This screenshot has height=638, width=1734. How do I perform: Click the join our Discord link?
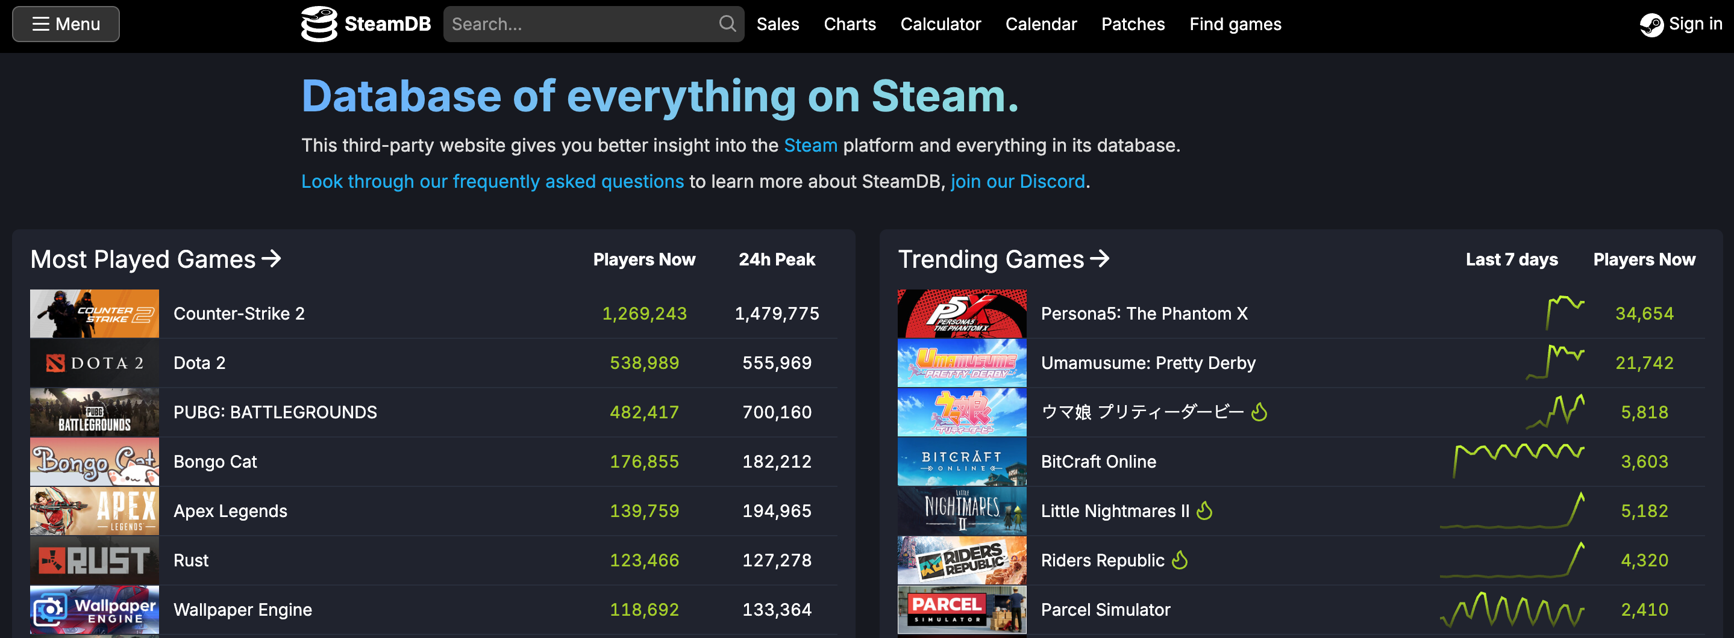pyautogui.click(x=1018, y=182)
